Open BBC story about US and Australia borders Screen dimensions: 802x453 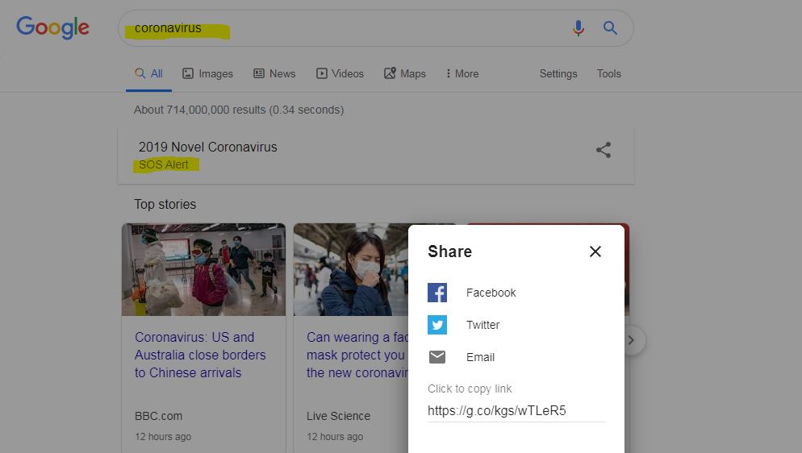click(200, 355)
